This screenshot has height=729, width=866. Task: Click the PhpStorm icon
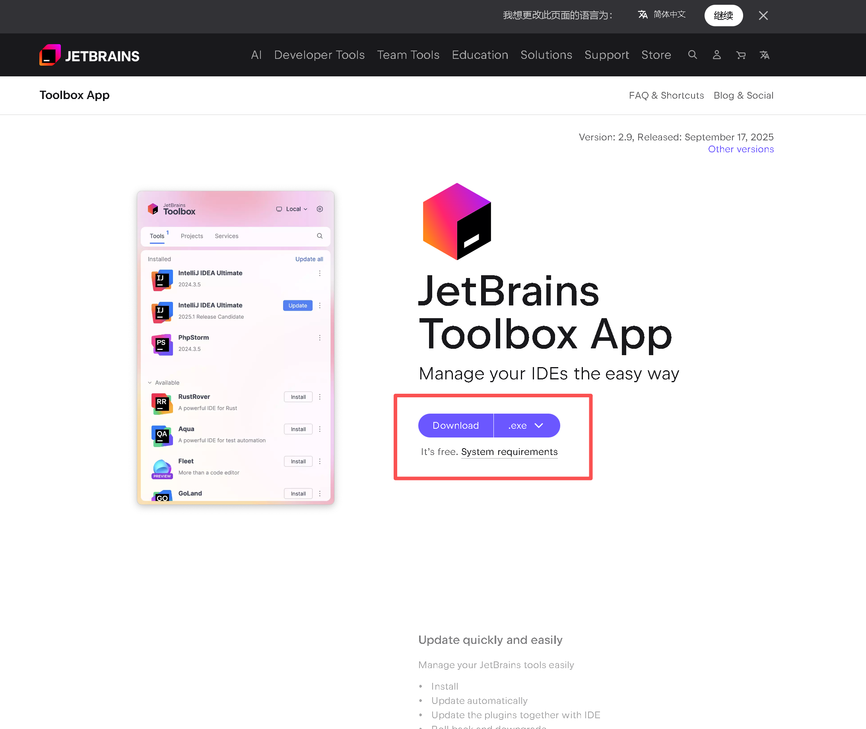pyautogui.click(x=162, y=345)
